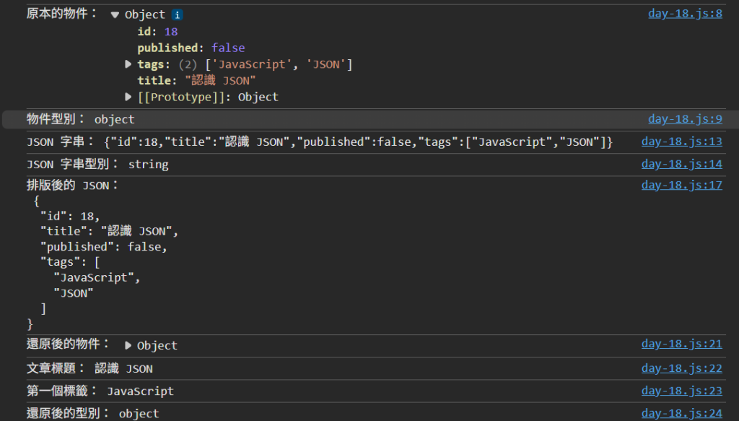Click the single-line JSON 字串 output
The width and height of the screenshot is (739, 421).
358,142
